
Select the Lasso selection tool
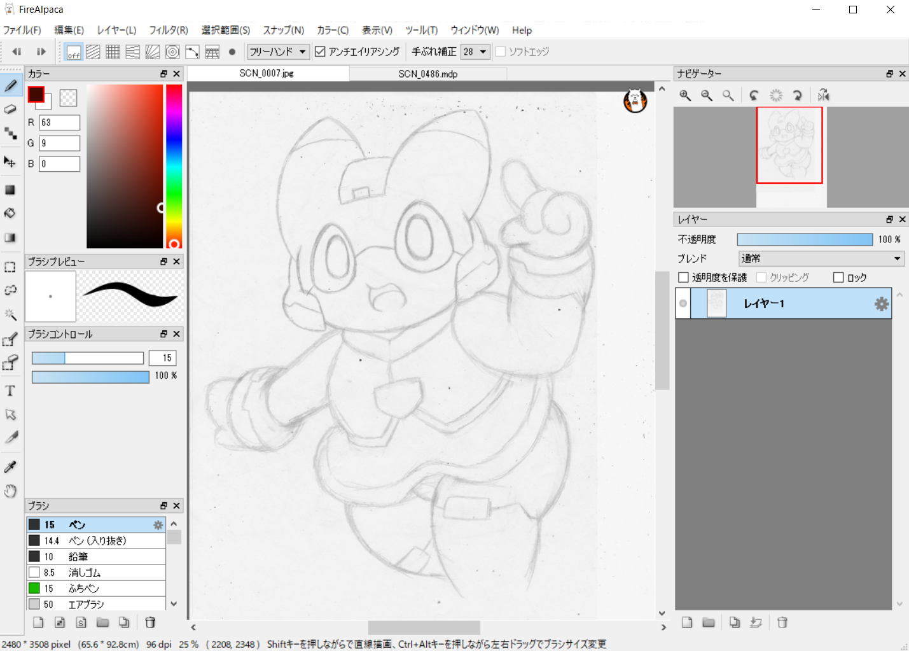point(10,290)
